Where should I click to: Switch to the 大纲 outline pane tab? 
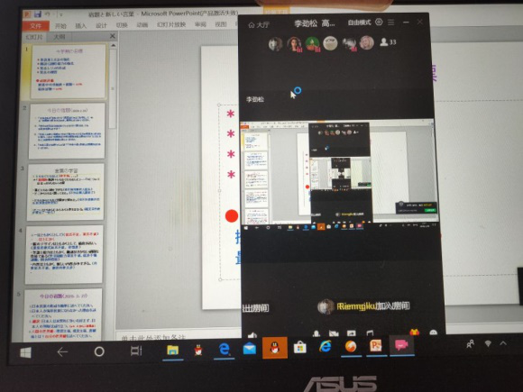point(60,36)
